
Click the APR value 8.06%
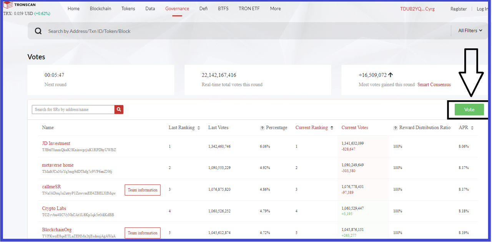[x=464, y=146]
